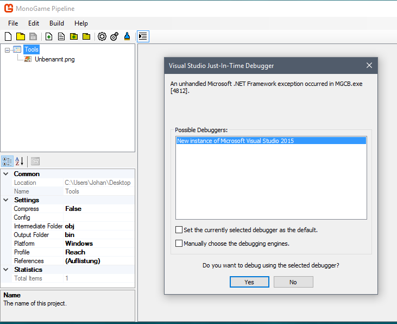The width and height of the screenshot is (397, 324).
Task: Click Yes to debug with the selected debugger
Action: (x=249, y=282)
